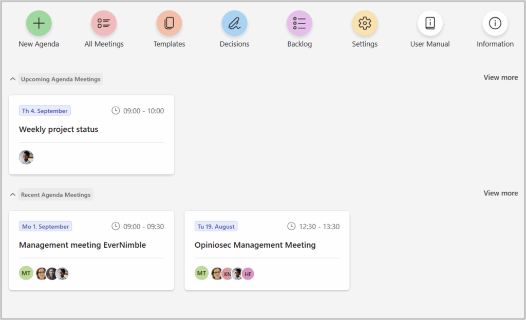Viewport: 526px width, 320px height.
Task: View the Information page
Action: coord(495,23)
